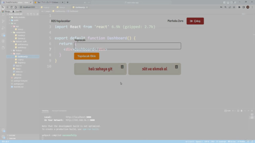
Task: Close the Dashboard.js editor tab
Action: point(87,7)
